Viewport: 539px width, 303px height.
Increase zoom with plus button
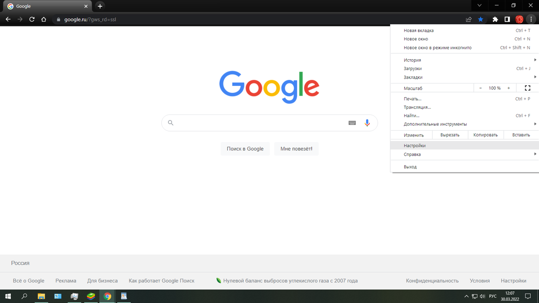click(x=508, y=88)
